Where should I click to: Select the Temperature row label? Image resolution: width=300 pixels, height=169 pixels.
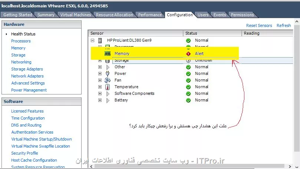126,87
